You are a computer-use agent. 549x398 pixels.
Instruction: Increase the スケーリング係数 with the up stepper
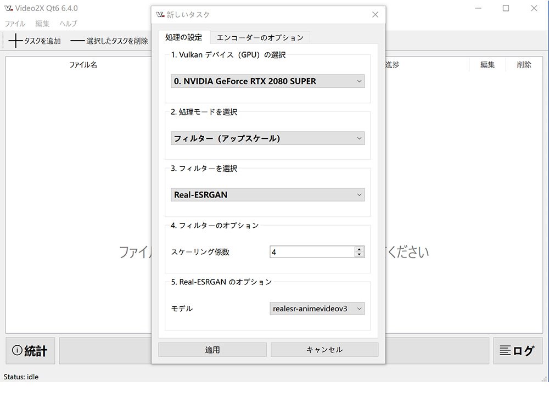pyautogui.click(x=360, y=249)
